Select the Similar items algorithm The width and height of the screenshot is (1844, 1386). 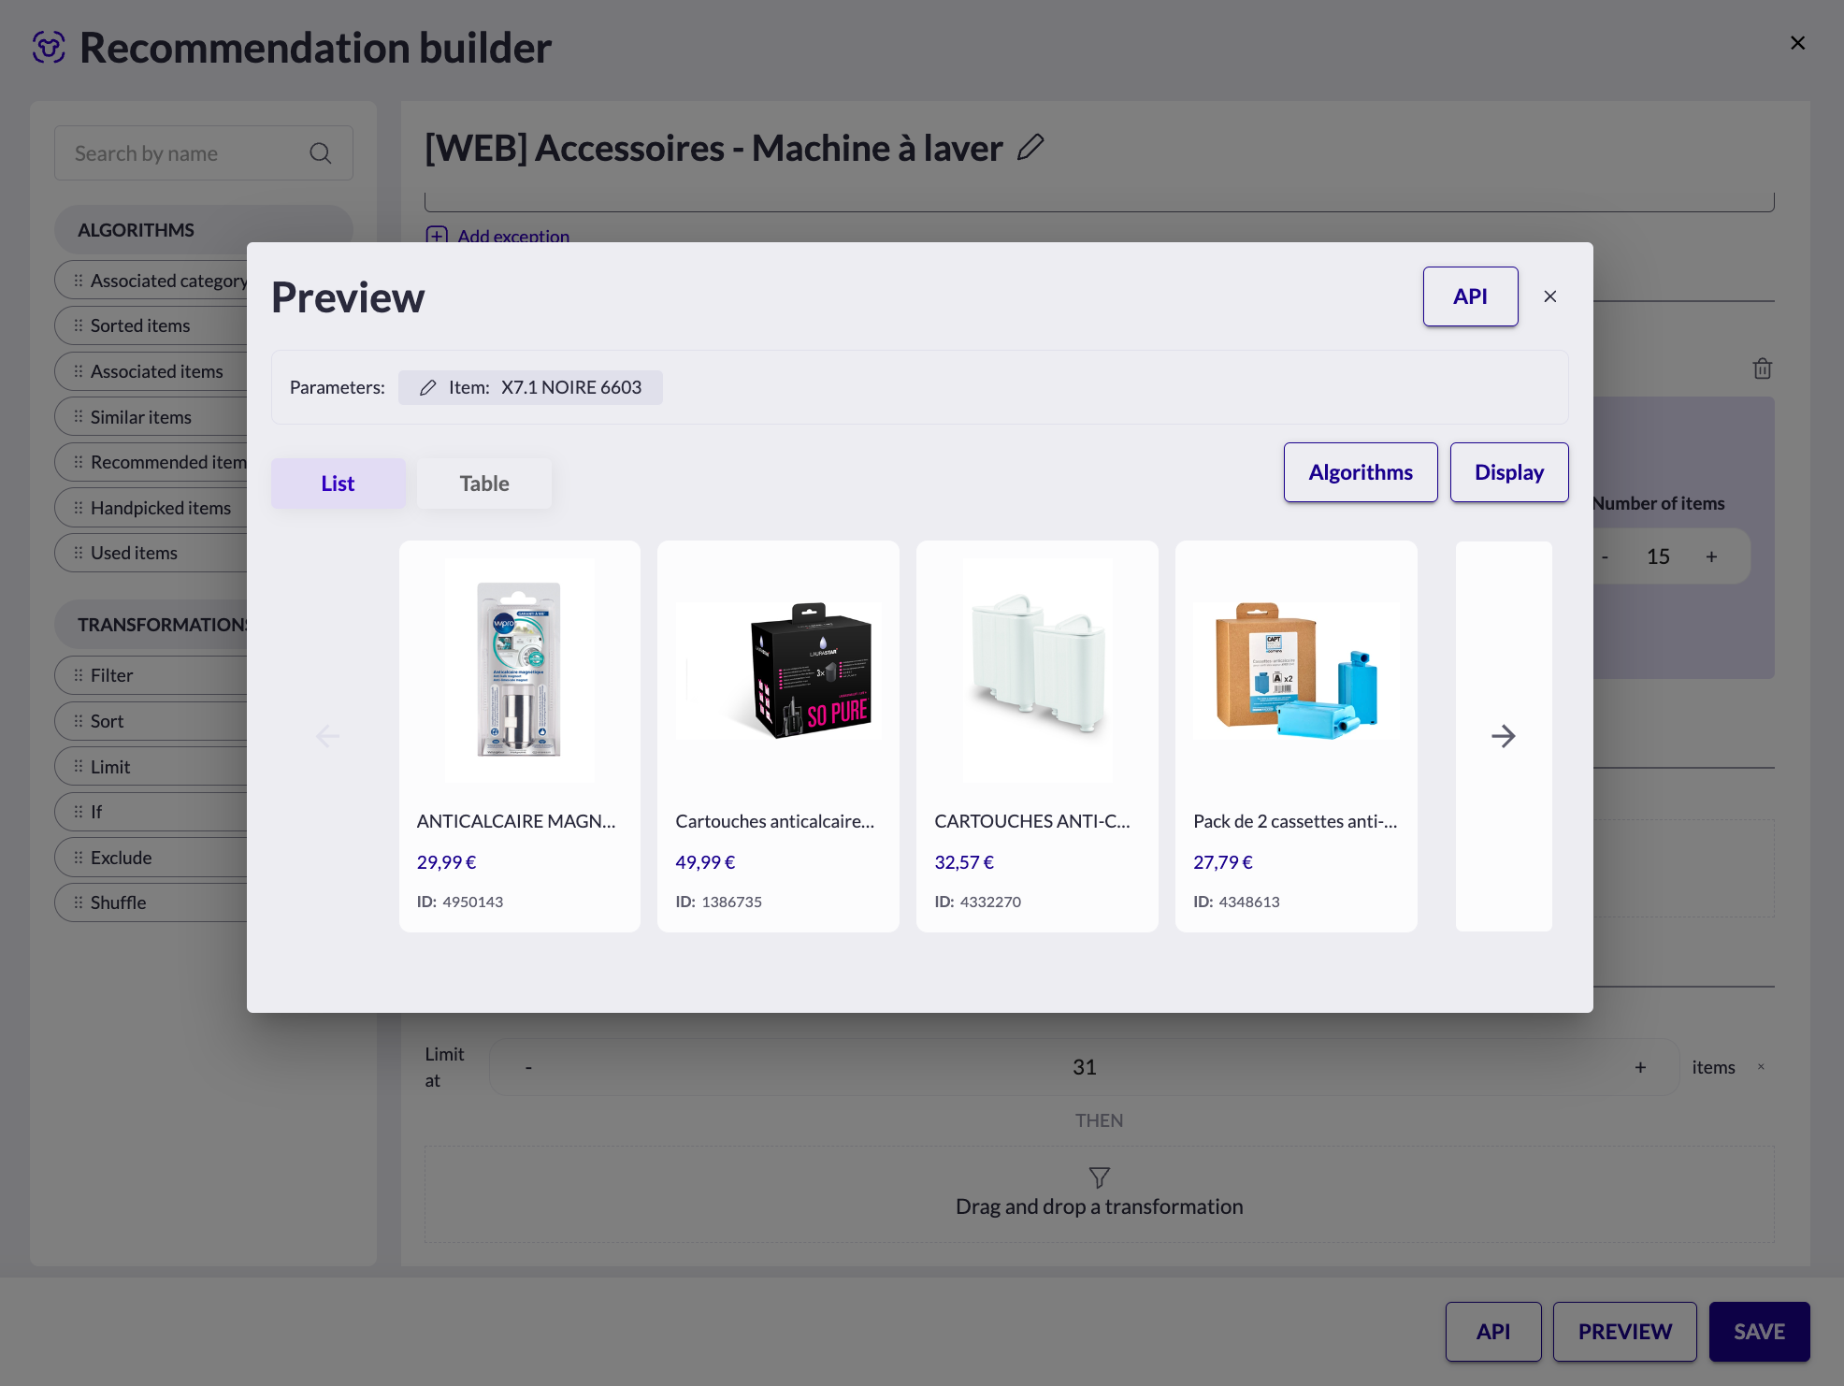pos(151,417)
